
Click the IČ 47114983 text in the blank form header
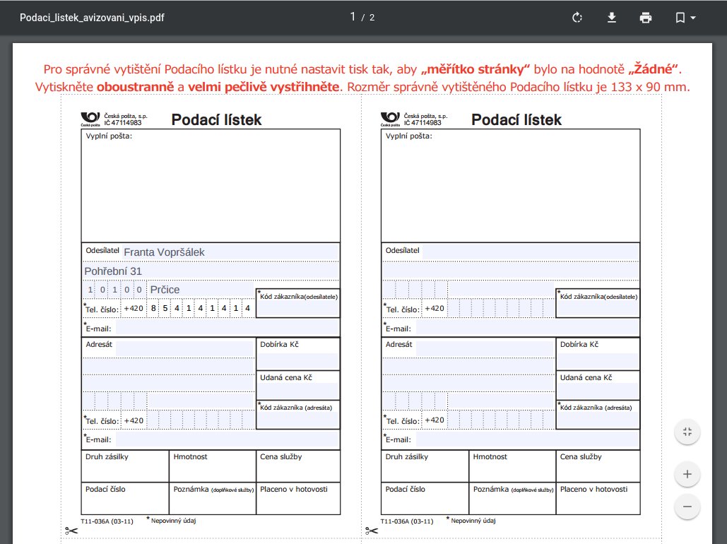click(422, 123)
